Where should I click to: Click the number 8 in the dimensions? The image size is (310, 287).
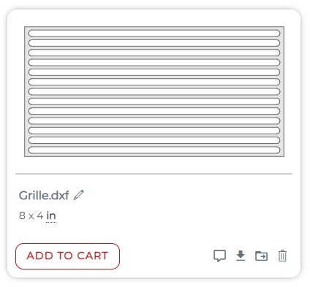[x=22, y=215]
